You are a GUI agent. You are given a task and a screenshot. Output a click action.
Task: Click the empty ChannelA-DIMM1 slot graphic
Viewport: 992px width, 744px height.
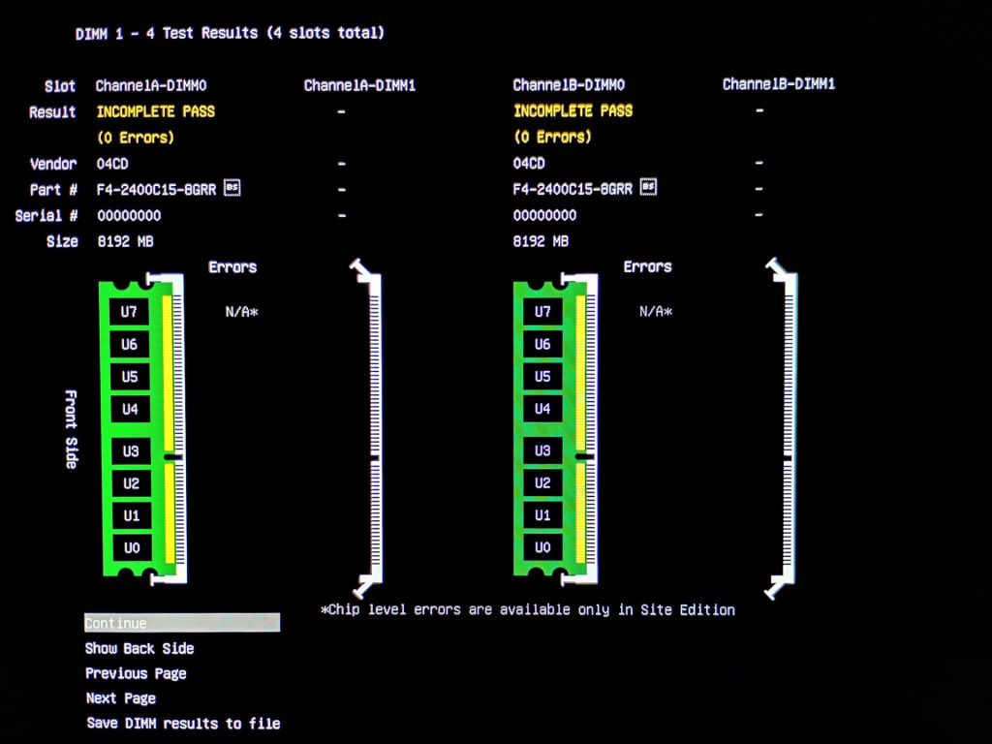click(368, 427)
